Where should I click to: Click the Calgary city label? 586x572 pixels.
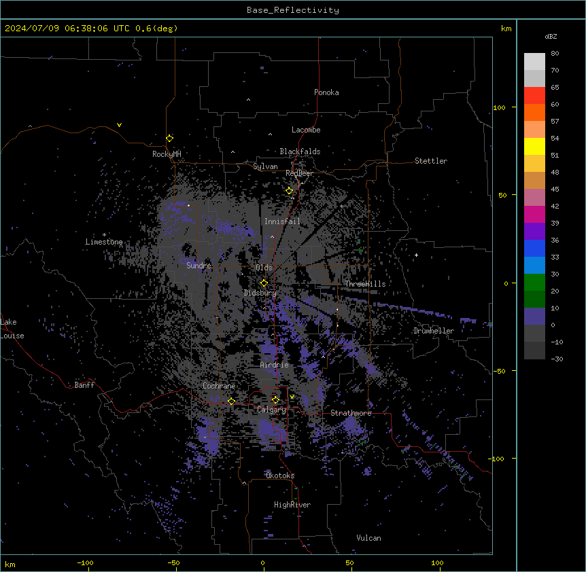point(271,410)
